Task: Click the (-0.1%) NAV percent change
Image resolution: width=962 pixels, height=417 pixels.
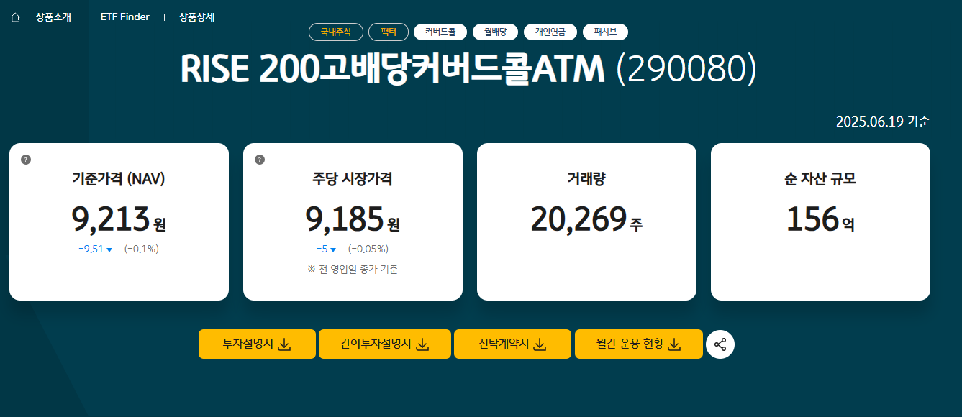Action: (x=142, y=249)
